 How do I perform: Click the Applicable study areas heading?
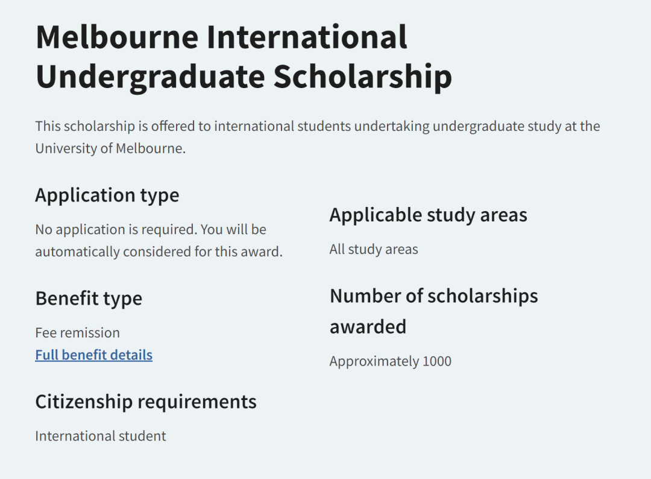point(428,215)
